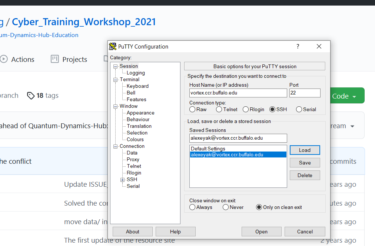The width and height of the screenshot is (375, 246).
Task: Select the Telnet connection type
Action: (x=219, y=109)
